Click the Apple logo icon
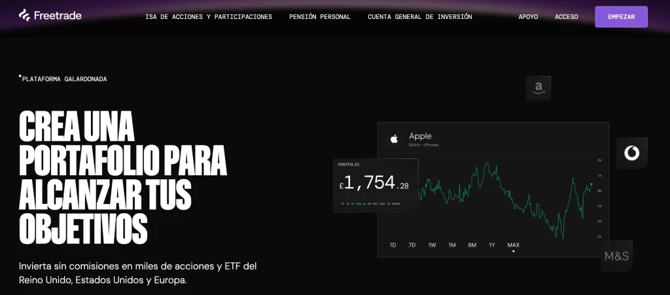Viewport: 670px width, 295px height. coord(394,139)
